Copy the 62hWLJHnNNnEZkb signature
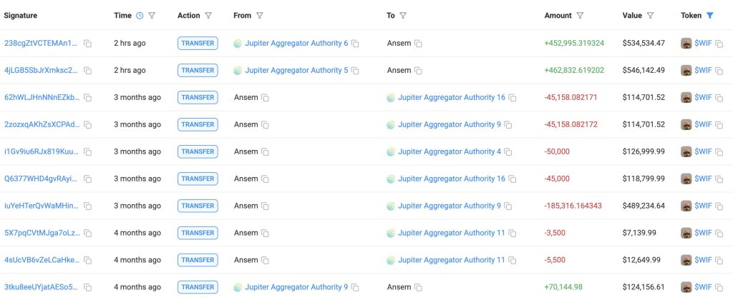This screenshot has height=300, width=733. (88, 98)
